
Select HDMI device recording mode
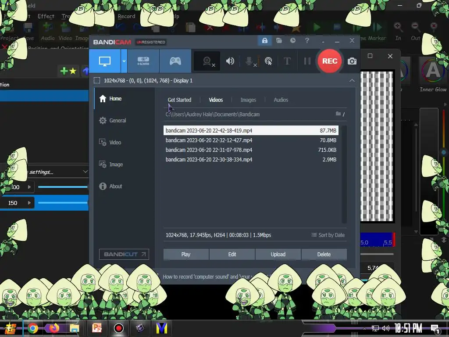click(x=143, y=61)
